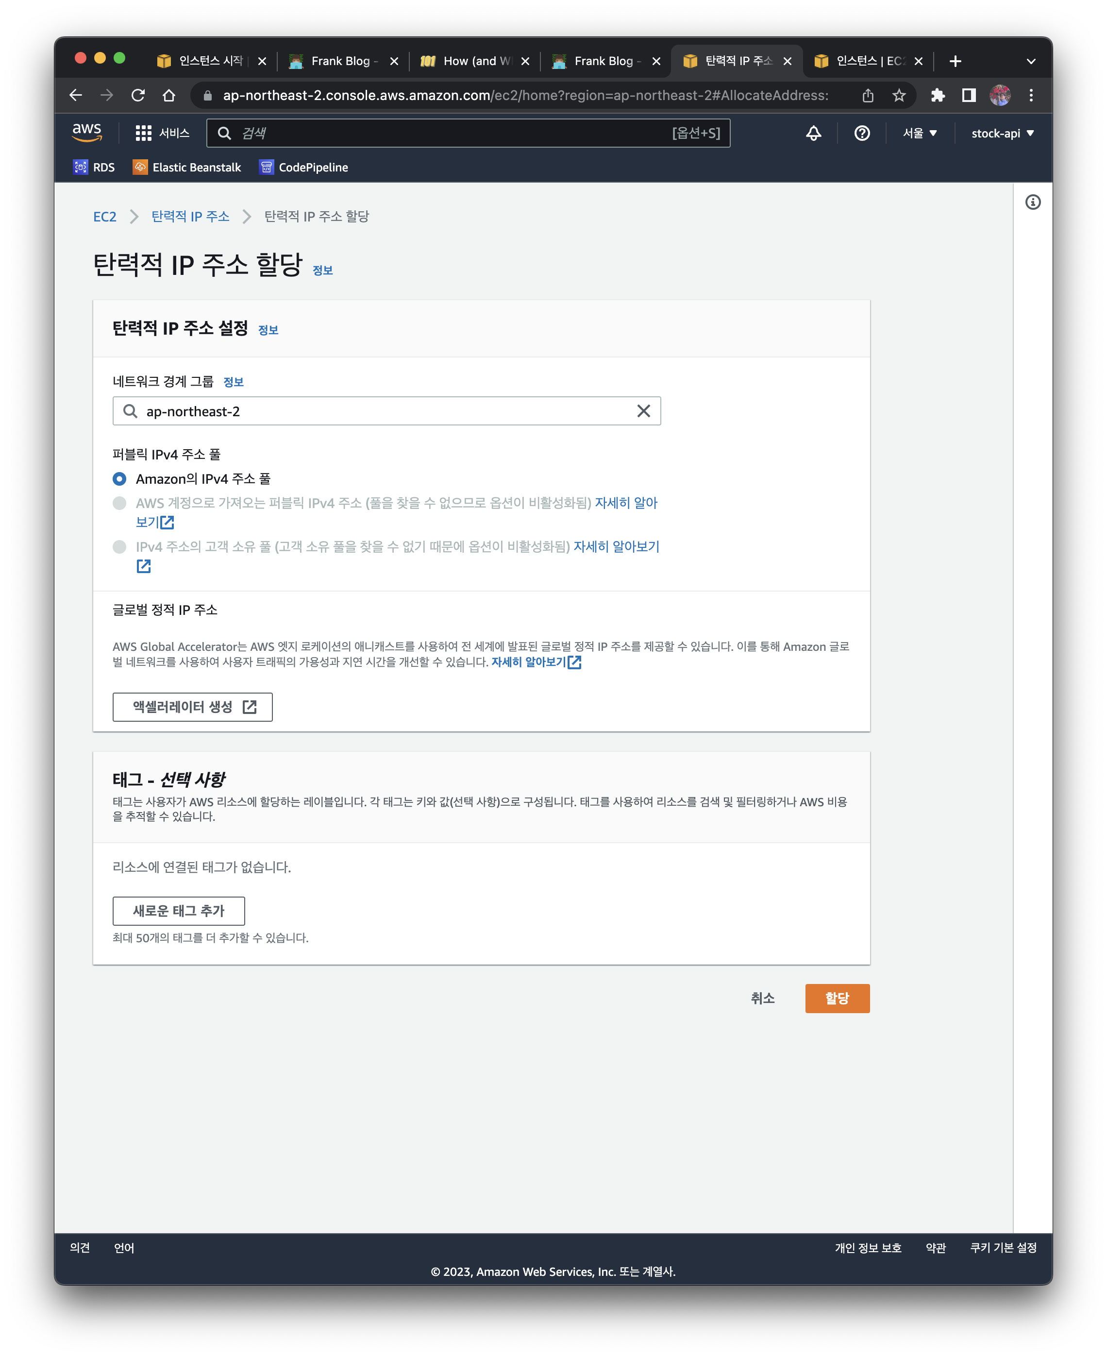The image size is (1107, 1357).
Task: Expand the 서울 region dropdown
Action: [920, 134]
